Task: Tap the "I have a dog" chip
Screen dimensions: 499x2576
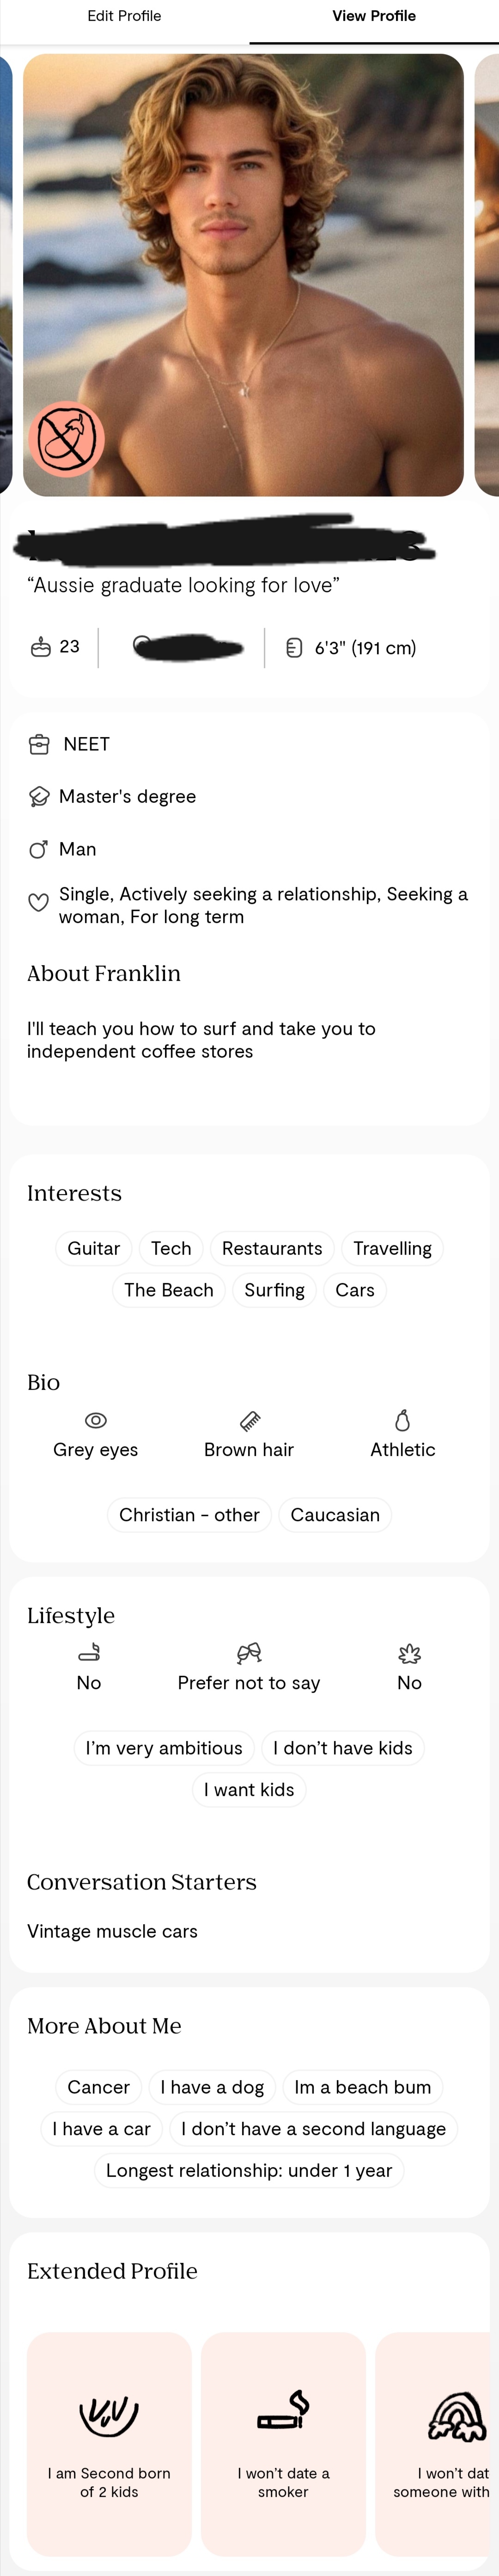Action: (213, 2087)
